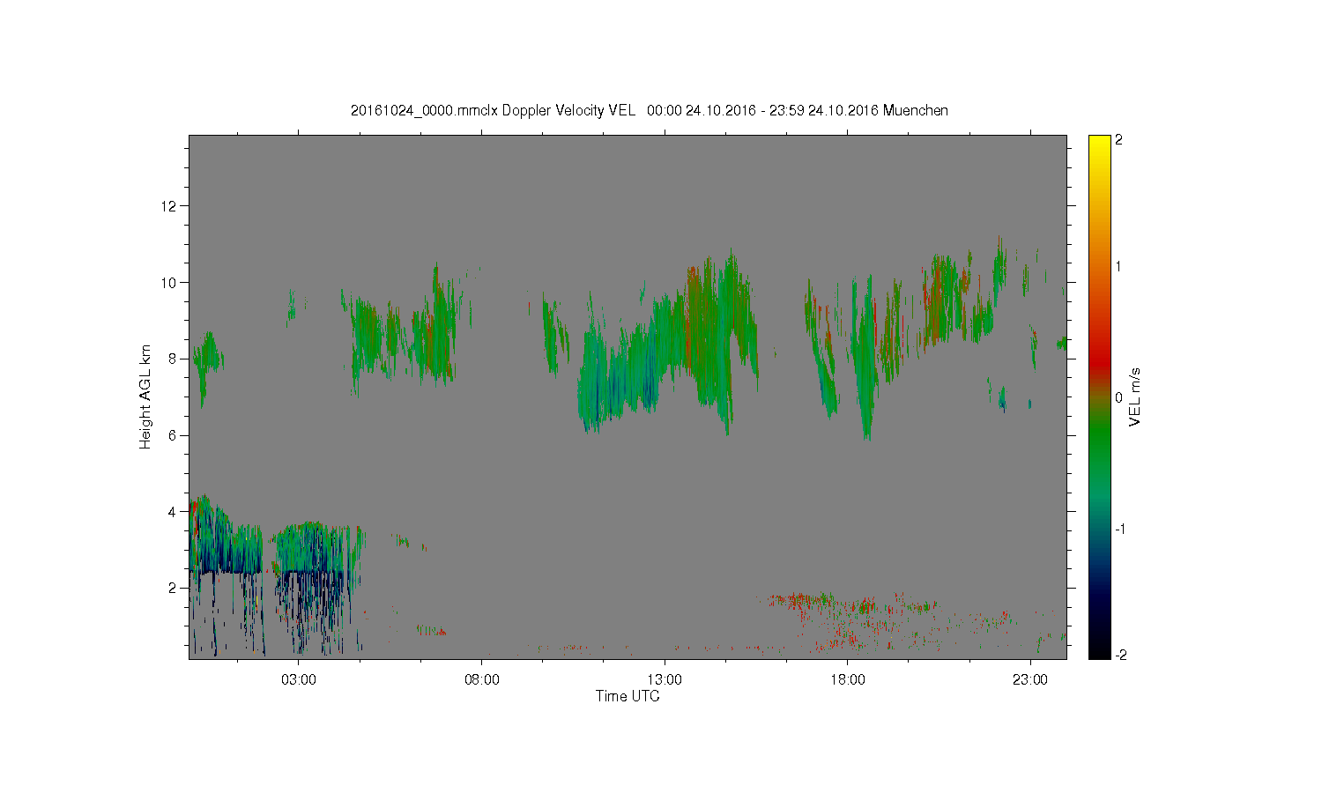The image size is (1322, 793).
Task: Click the height axis tick label 10
Action: [169, 283]
